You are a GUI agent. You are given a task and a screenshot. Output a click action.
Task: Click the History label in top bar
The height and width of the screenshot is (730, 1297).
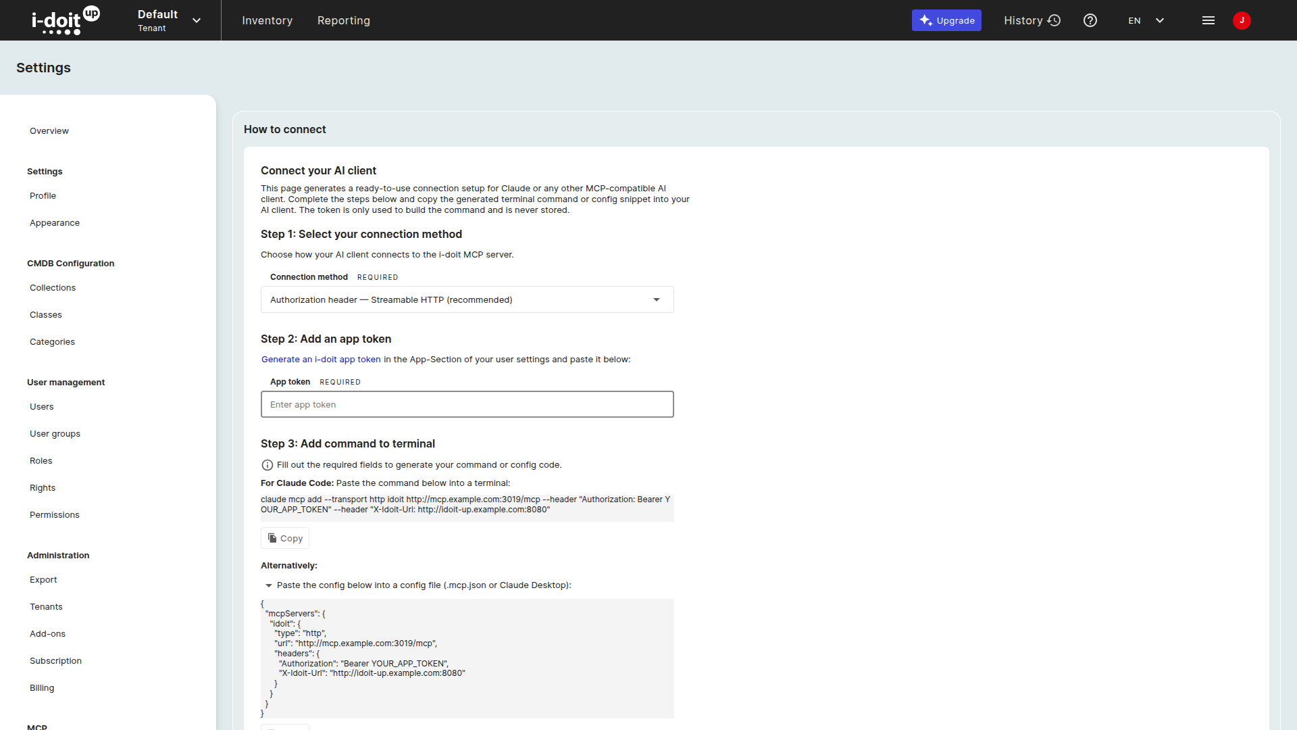click(x=1023, y=20)
